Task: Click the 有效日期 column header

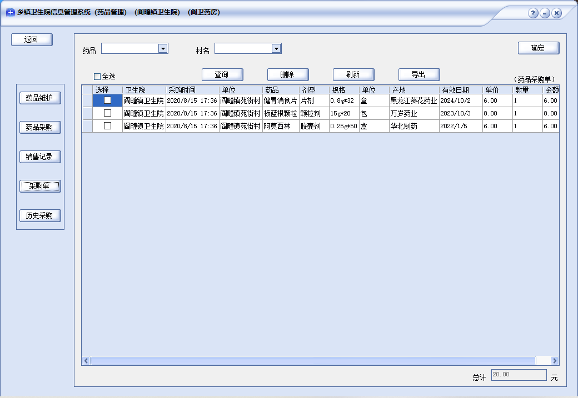Action: (461, 90)
